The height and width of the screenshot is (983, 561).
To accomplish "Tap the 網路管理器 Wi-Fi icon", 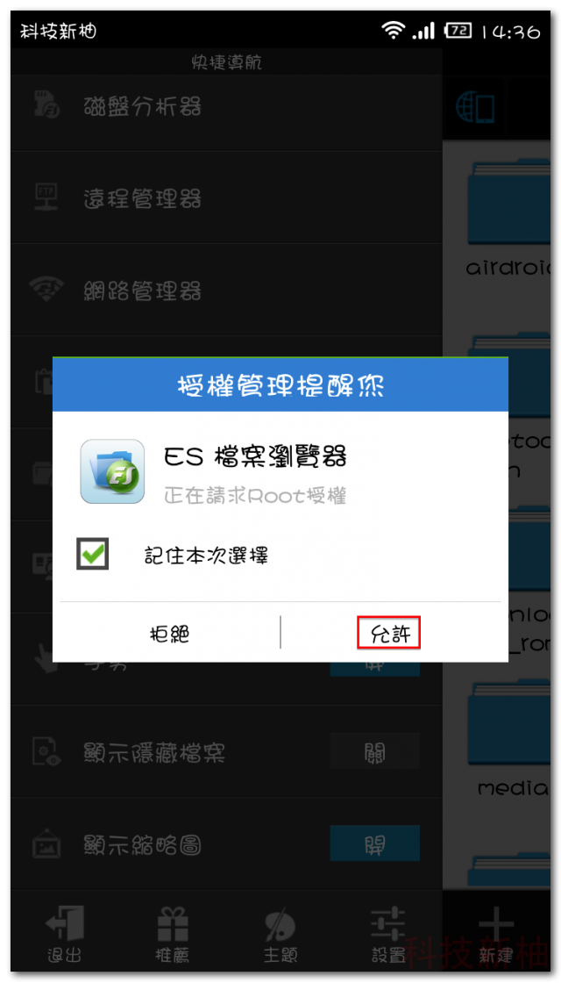I will (46, 290).
